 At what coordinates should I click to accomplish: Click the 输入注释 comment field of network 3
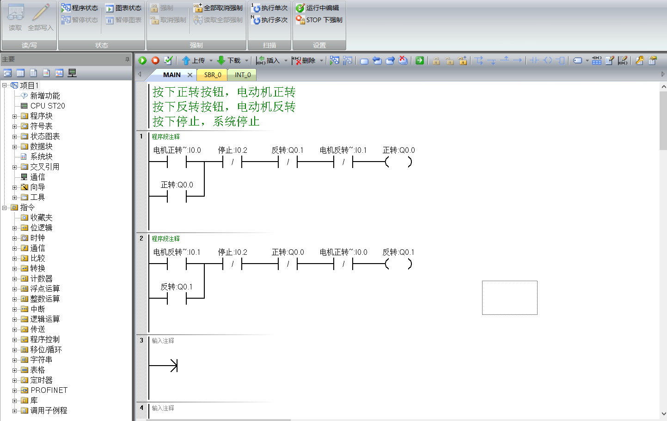(x=163, y=341)
